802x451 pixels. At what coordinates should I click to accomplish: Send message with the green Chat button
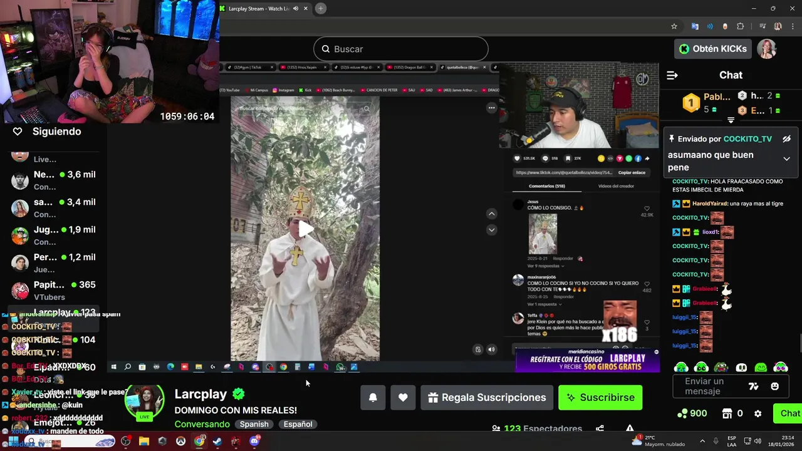pos(788,413)
